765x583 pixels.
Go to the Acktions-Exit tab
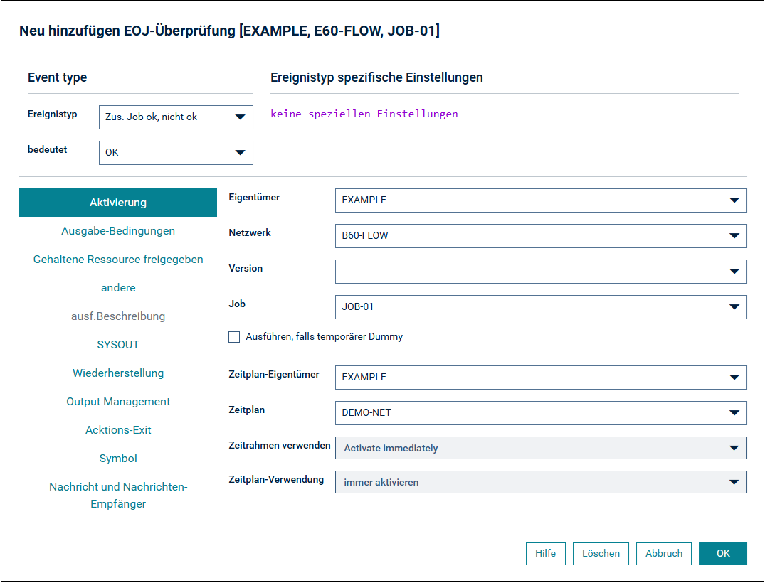pos(118,430)
